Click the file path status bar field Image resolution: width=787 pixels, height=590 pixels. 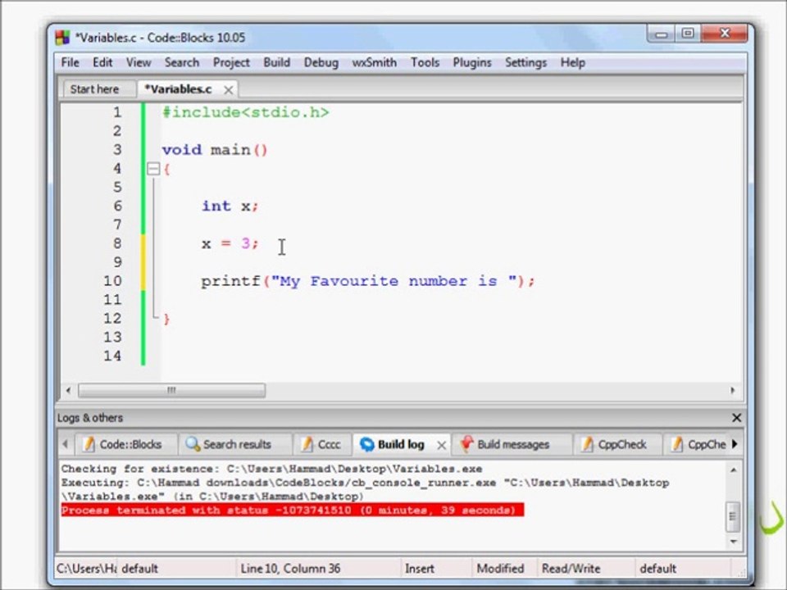point(86,569)
